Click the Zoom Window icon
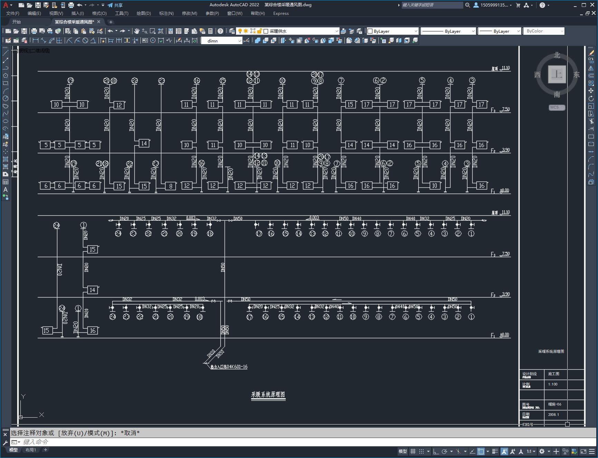 point(153,31)
